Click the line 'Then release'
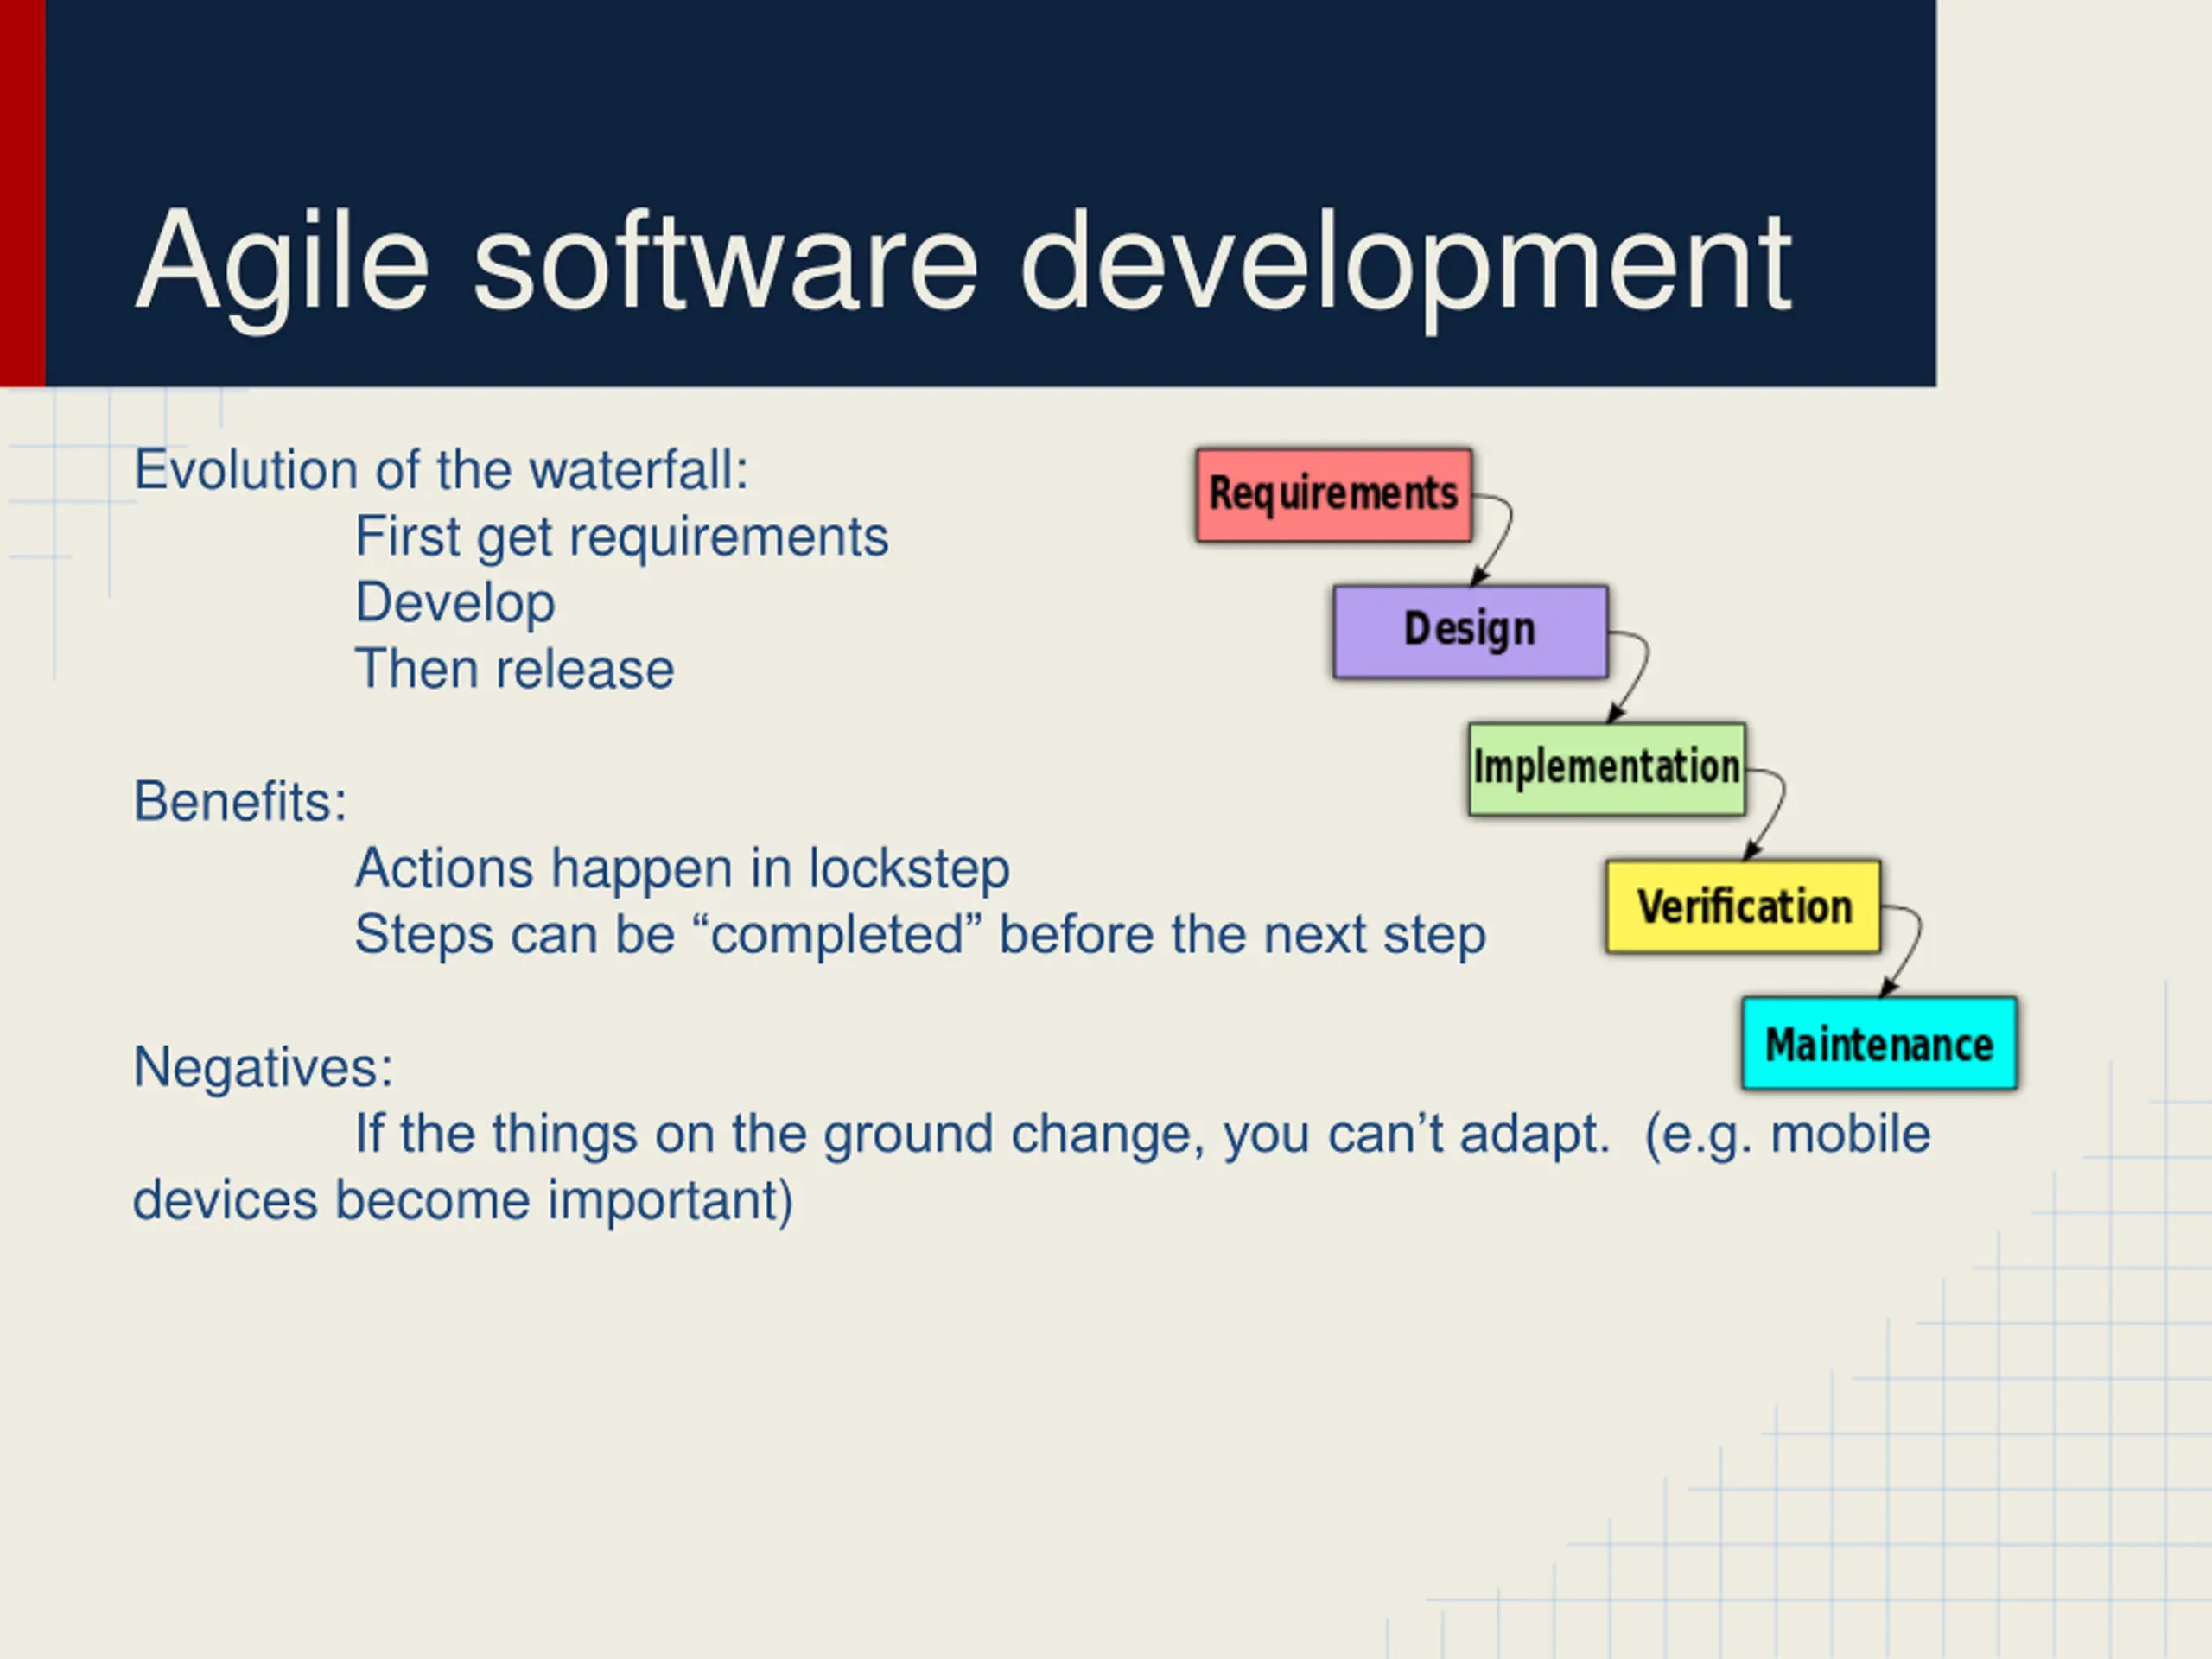This screenshot has height=1659, width=2212. pos(514,669)
